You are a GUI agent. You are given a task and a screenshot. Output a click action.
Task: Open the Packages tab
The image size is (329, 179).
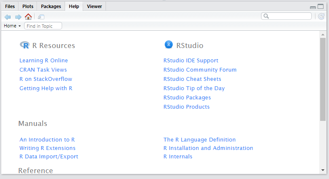pos(51,6)
